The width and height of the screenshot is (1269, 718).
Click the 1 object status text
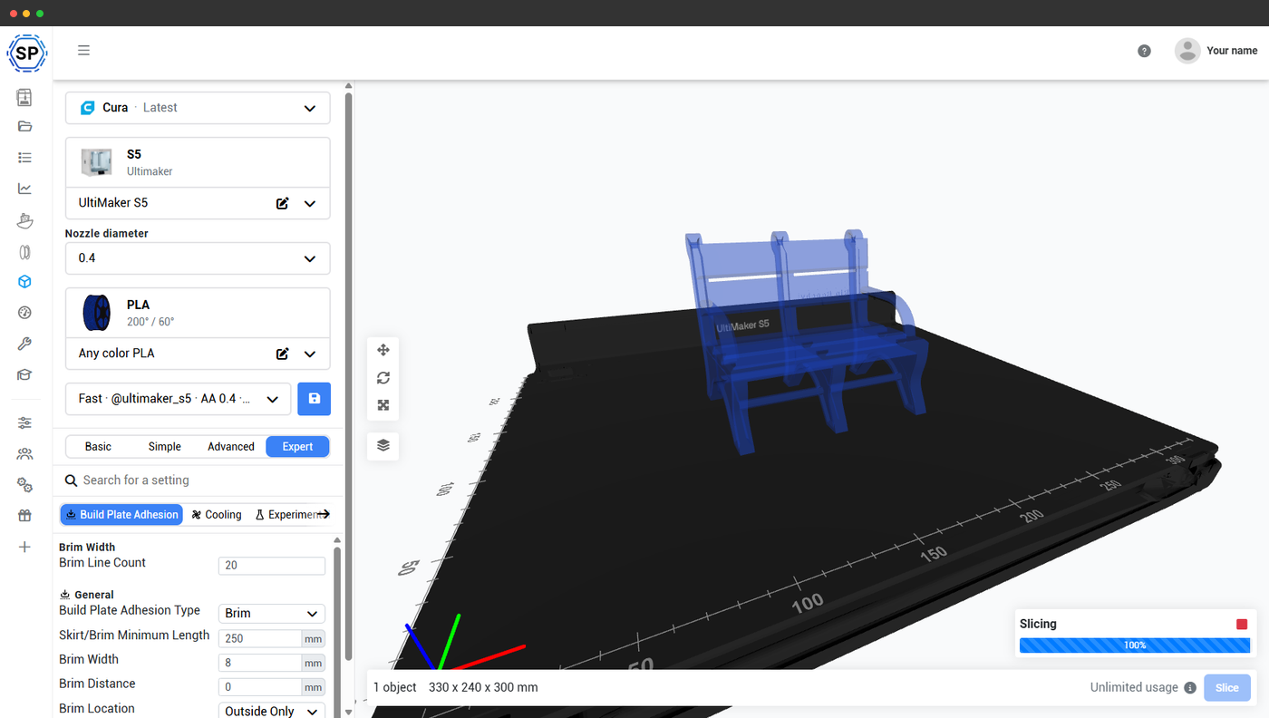395,687
